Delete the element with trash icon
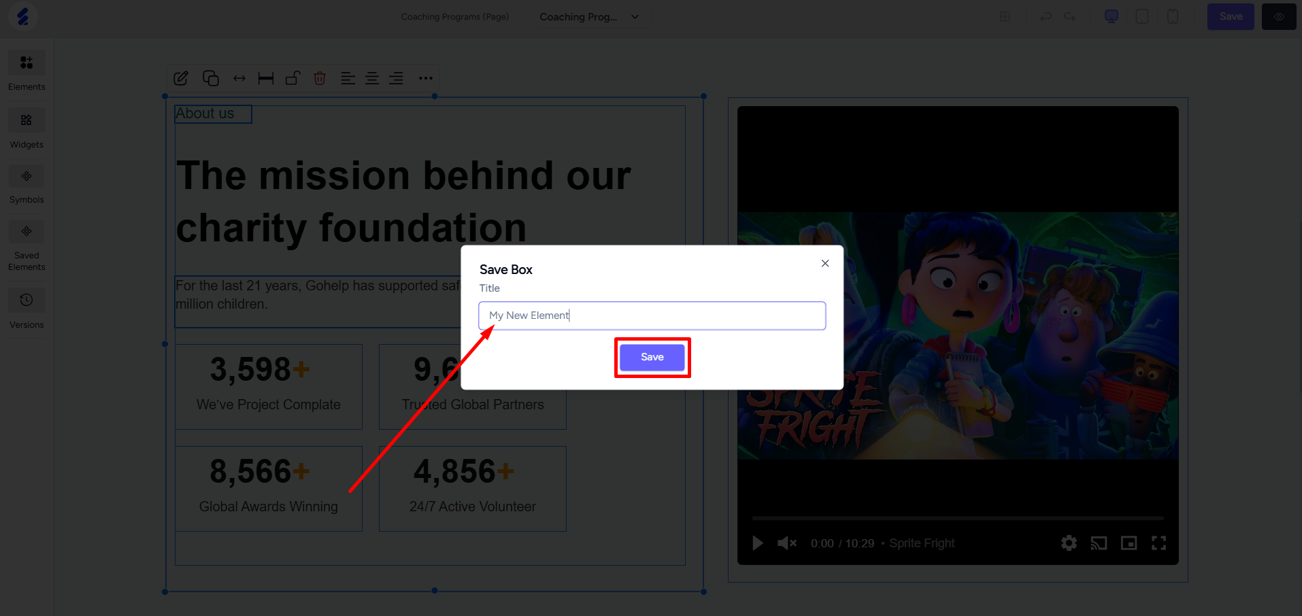1302x616 pixels. pyautogui.click(x=320, y=78)
